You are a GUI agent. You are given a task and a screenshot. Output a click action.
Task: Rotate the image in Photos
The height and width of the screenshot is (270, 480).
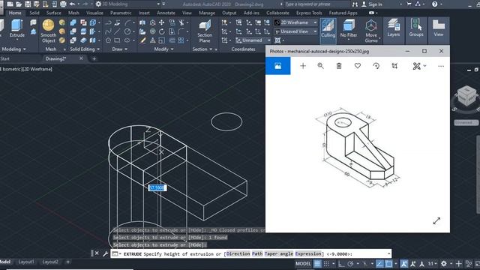[376, 66]
